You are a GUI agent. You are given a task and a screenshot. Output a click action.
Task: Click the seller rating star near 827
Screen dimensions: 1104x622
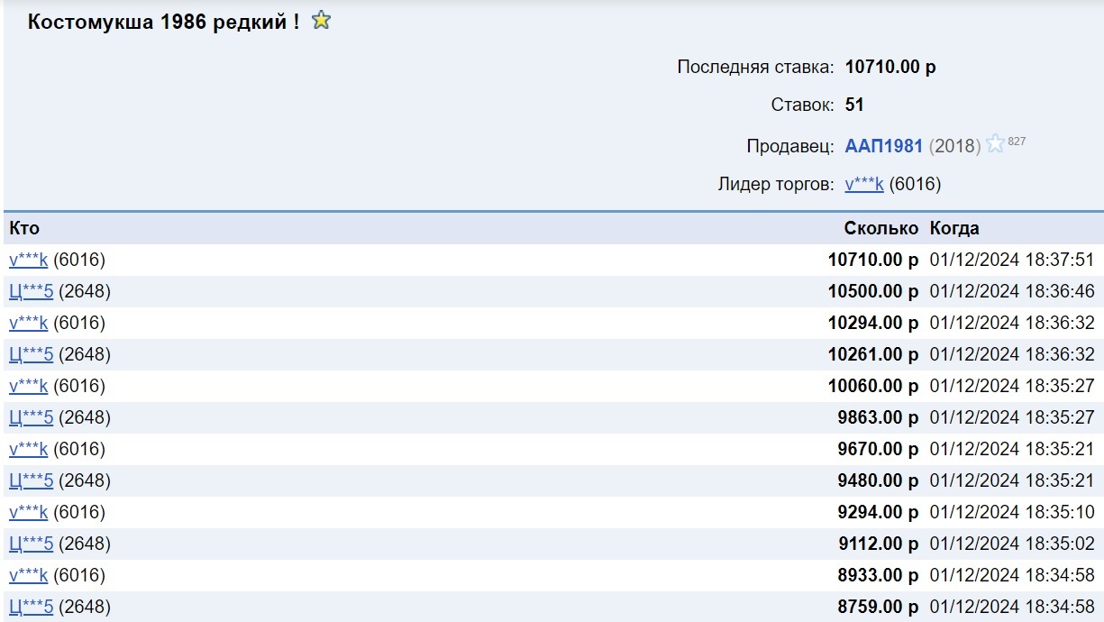(x=995, y=144)
